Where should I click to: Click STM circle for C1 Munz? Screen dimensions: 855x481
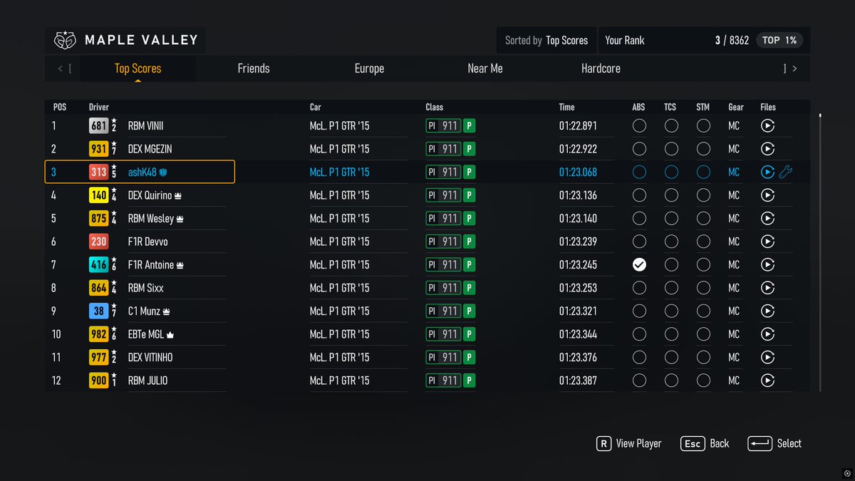click(x=703, y=311)
